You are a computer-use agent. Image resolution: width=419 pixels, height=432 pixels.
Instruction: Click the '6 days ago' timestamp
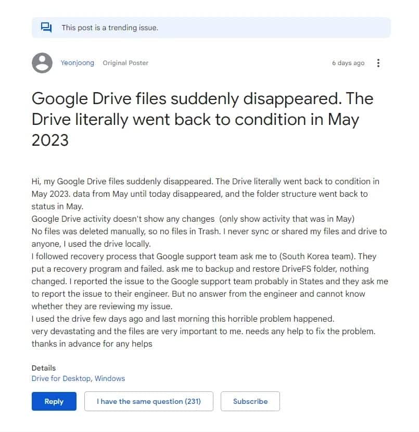click(348, 63)
